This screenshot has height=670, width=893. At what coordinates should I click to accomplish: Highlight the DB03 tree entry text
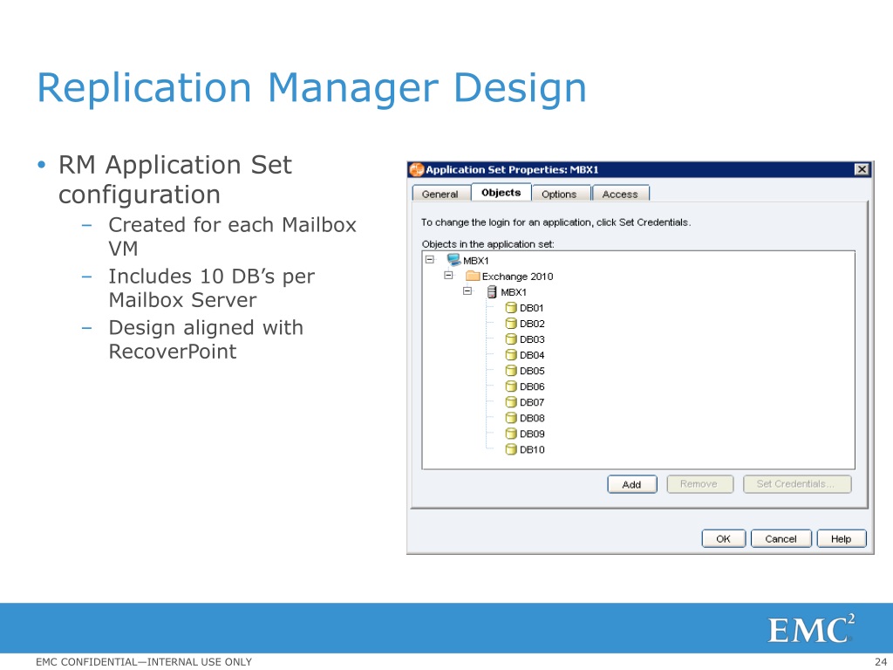532,339
